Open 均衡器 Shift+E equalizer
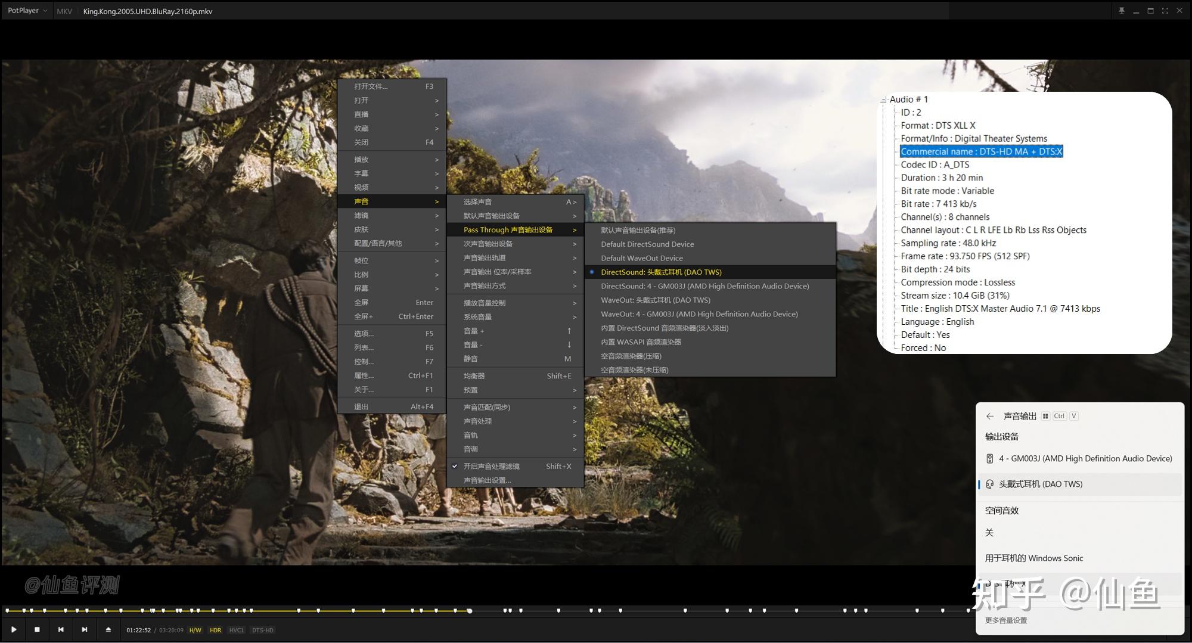This screenshot has height=643, width=1192. (x=516, y=376)
